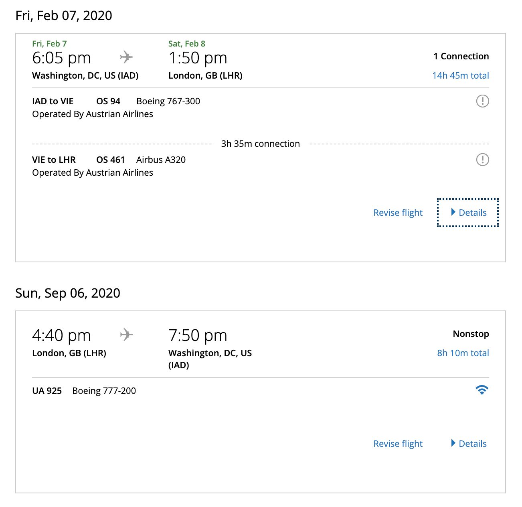Select the OS 461 flight number
Viewport: 522px width, 507px height.
(110, 160)
